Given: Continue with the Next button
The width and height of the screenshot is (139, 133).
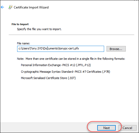Looking at the screenshot, I should point(106,128).
